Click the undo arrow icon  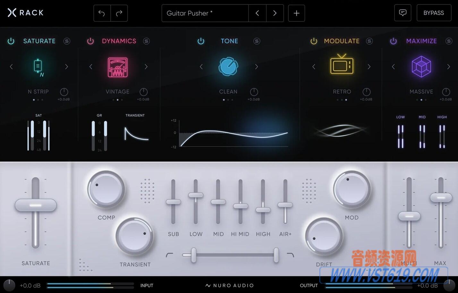102,13
